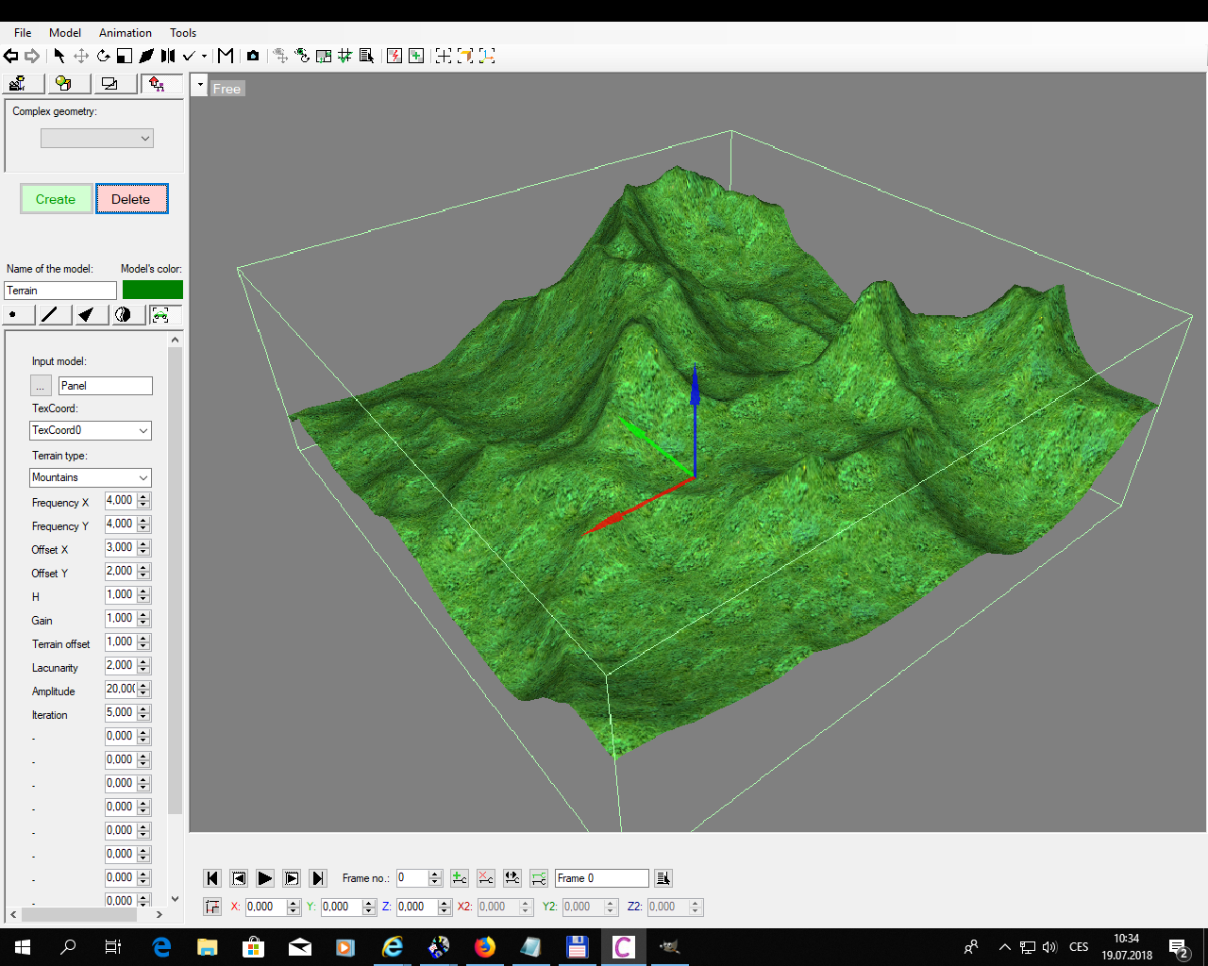Screen dimensions: 1208x966
Task: Open the Complex geometry combo box
Action: [x=96, y=139]
